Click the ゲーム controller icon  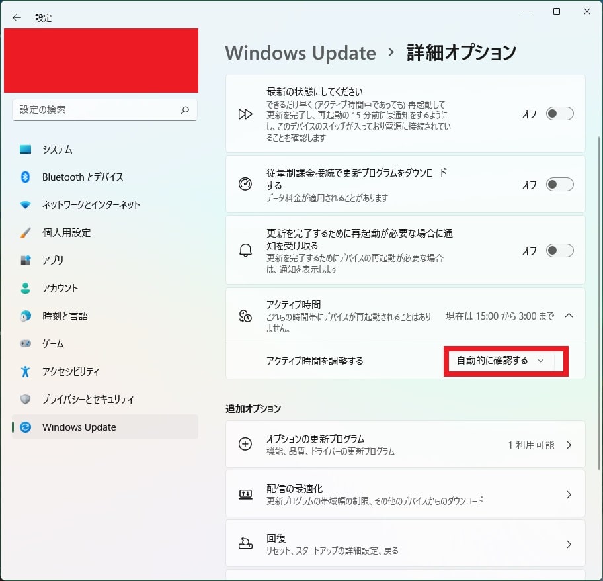click(25, 343)
